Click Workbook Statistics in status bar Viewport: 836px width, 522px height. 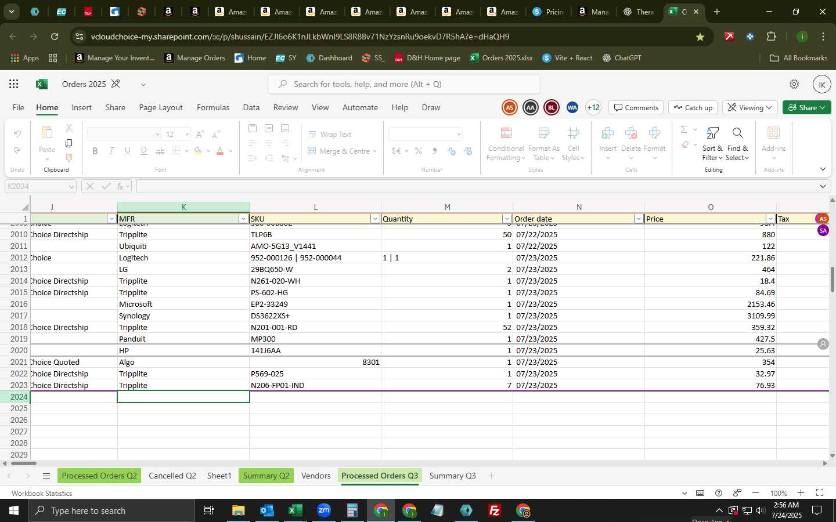42,493
